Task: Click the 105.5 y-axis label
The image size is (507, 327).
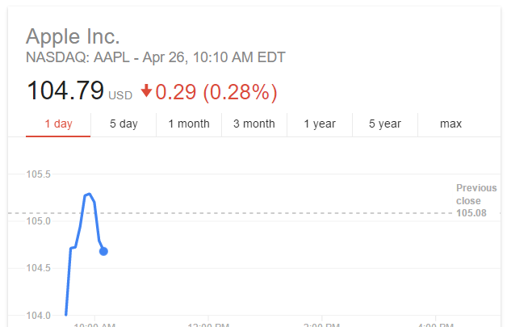Action: pyautogui.click(x=39, y=174)
